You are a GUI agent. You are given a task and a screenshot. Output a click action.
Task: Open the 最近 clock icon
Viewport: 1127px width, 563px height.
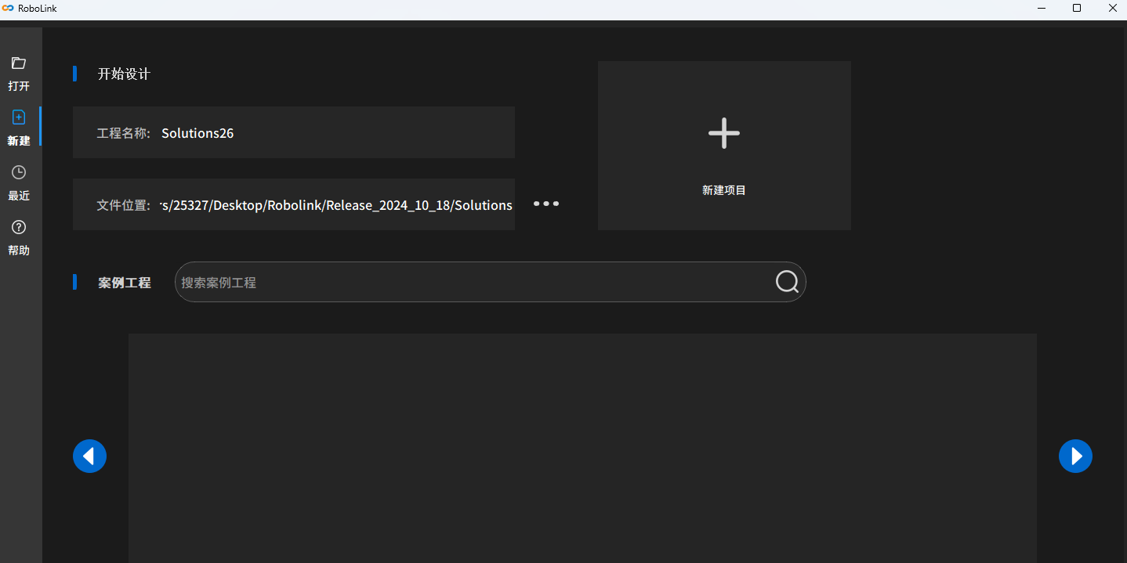19,172
